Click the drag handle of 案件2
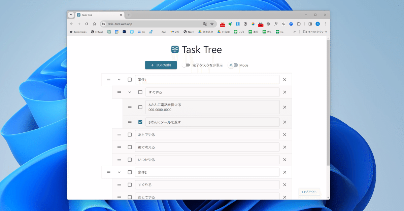 (x=108, y=172)
